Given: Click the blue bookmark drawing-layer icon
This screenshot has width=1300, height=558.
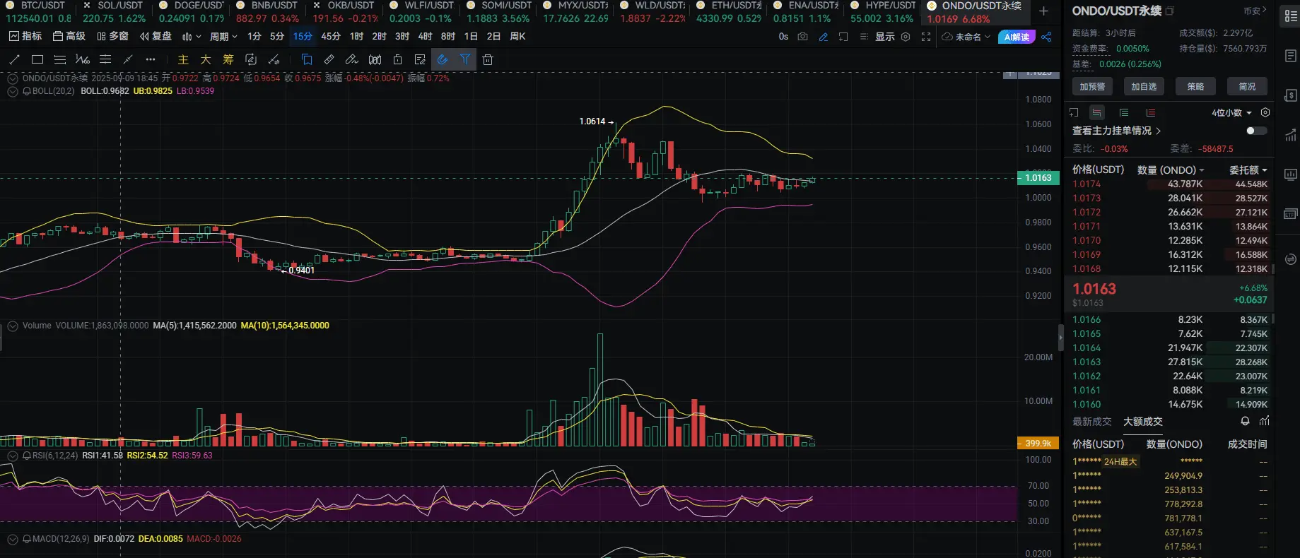Looking at the screenshot, I should point(307,60).
